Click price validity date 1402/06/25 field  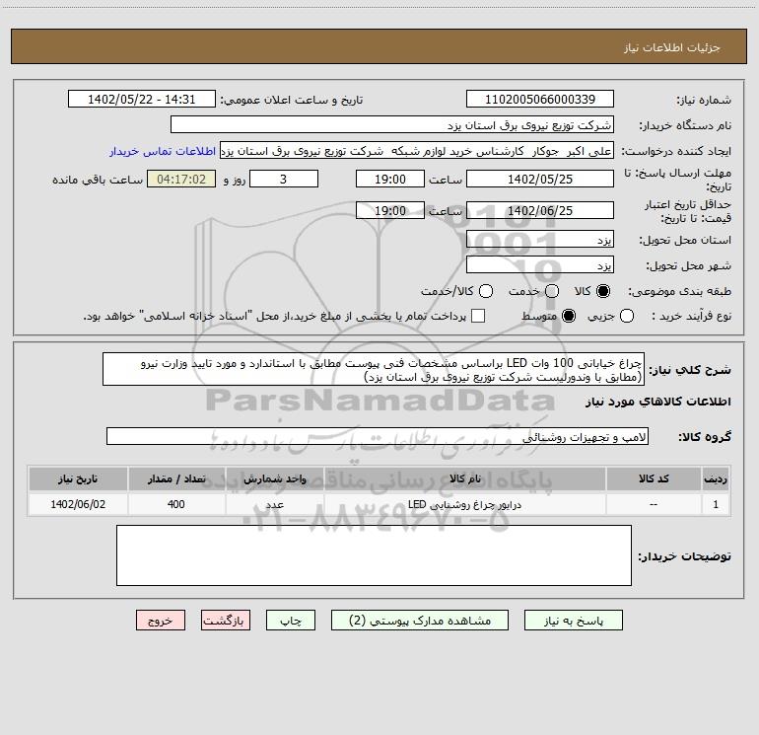tap(540, 210)
